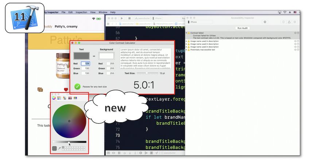The height and width of the screenshot is (163, 310).
Task: Open the Inspection menu
Action: click(x=81, y=12)
